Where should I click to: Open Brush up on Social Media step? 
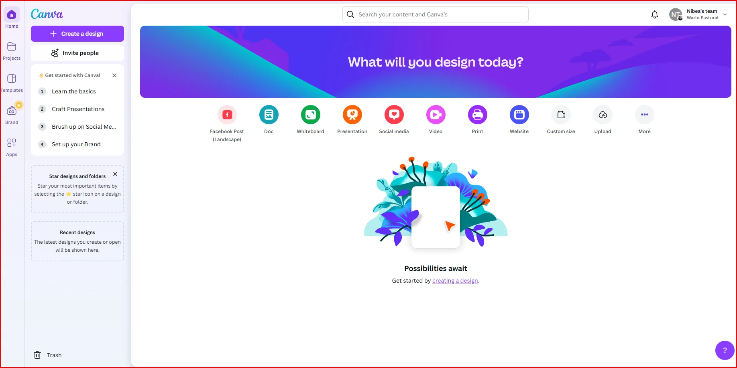tap(77, 127)
